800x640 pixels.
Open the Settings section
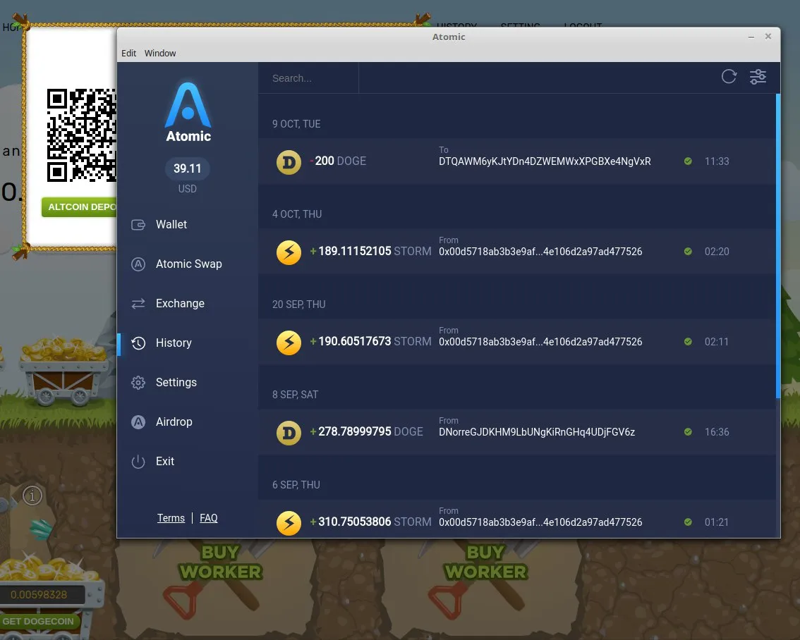pyautogui.click(x=176, y=383)
